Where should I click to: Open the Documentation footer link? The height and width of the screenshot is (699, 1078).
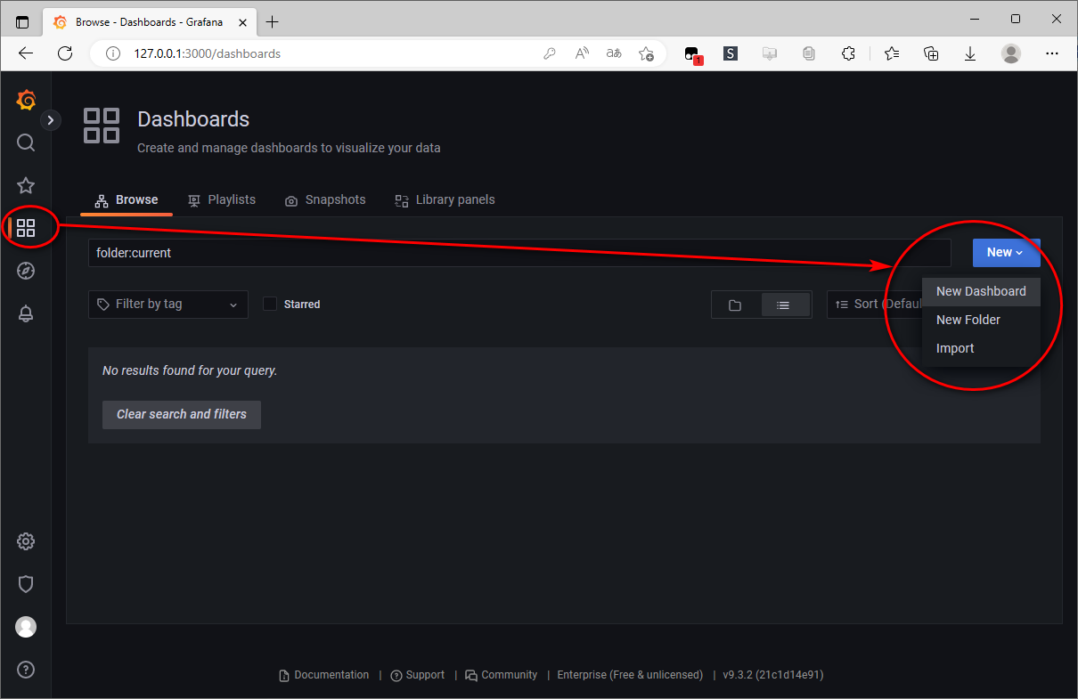pos(324,675)
